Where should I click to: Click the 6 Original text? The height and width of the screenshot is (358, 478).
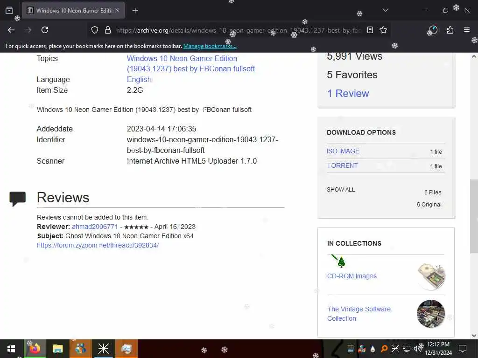point(429,205)
